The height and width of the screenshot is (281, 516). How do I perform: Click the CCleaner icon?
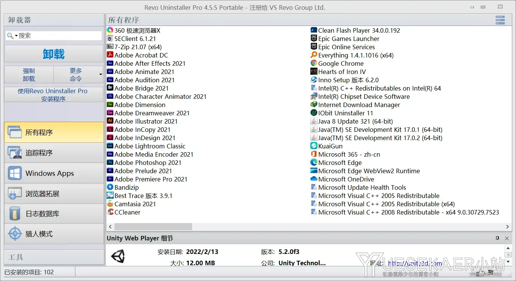click(110, 212)
